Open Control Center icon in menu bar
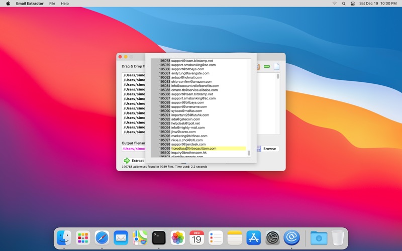Screen dimensions: 402x251 pyautogui.click(x=353, y=4)
